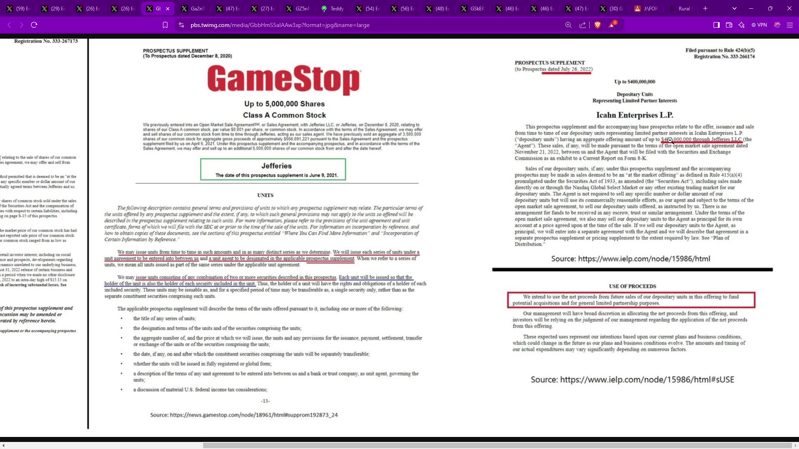Expand the tab search dropdown arrow
799x449 pixels.
(734, 8)
